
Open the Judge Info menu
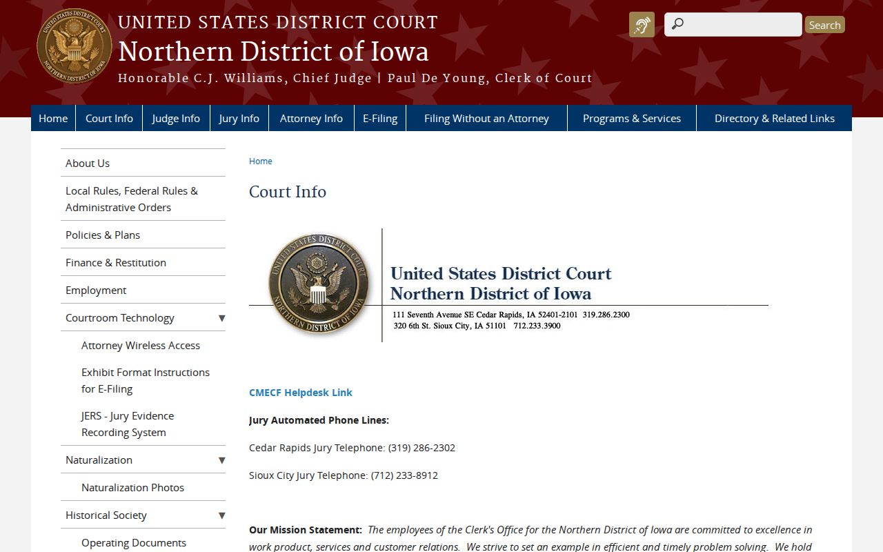pyautogui.click(x=176, y=118)
